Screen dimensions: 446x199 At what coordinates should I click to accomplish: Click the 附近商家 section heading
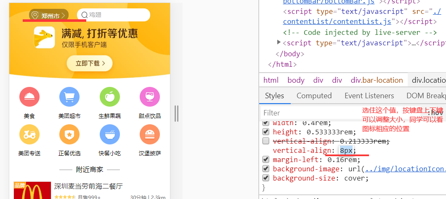click(x=89, y=170)
